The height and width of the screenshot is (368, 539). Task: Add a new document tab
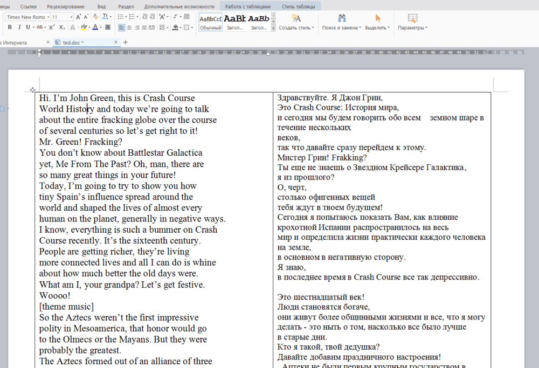click(126, 42)
